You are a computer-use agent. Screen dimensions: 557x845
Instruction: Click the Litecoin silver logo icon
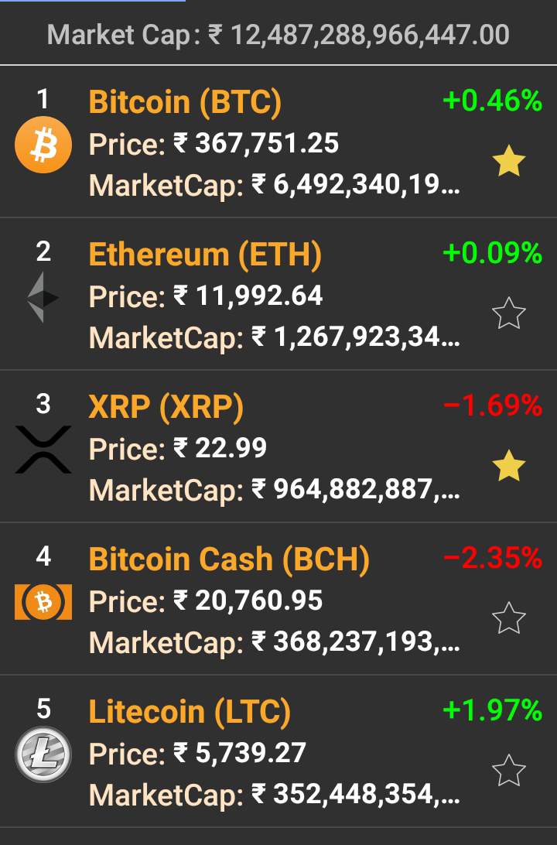(43, 754)
